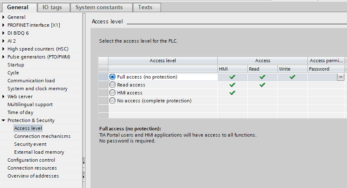Expand the High speed counters (HSC) node
Image resolution: width=347 pixels, height=188 pixels.
coord(4,49)
